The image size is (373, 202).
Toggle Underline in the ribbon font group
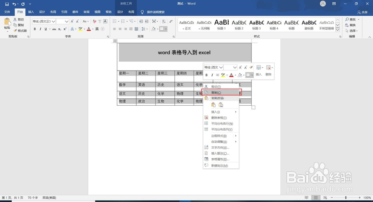46,29
